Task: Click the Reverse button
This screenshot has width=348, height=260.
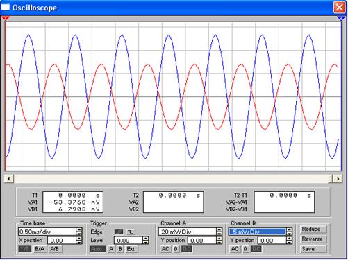Action: click(x=313, y=239)
